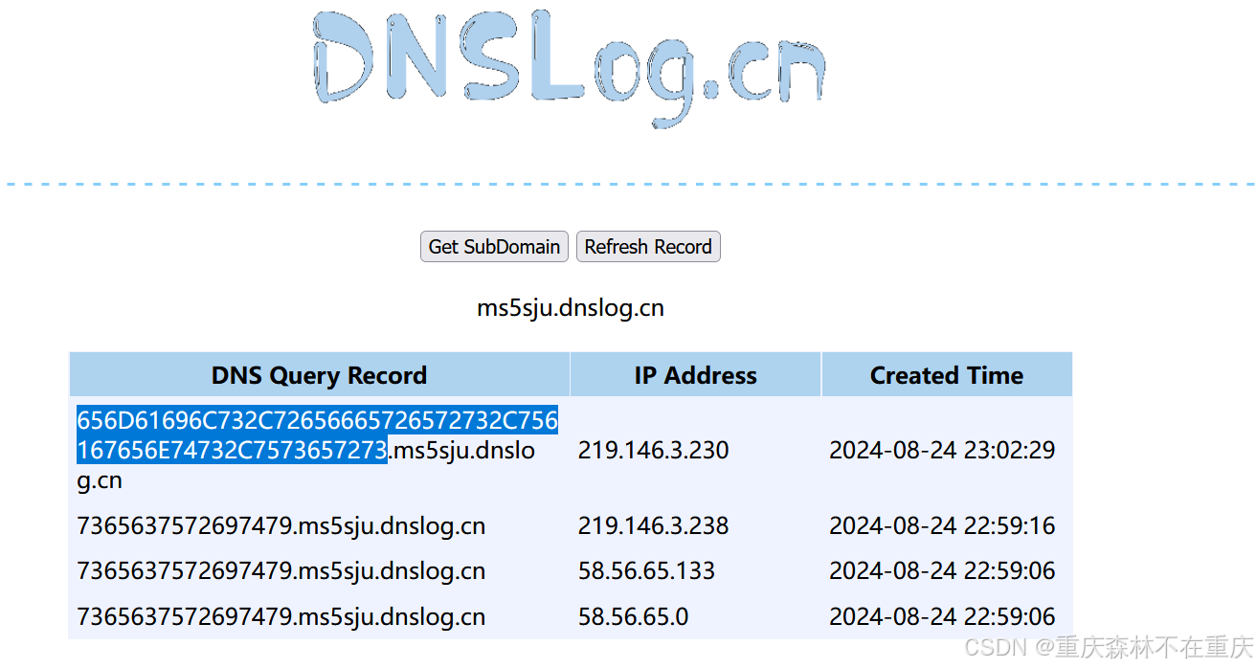Click IP address 58.56.65.0
This screenshot has height=668, width=1257.
(633, 616)
